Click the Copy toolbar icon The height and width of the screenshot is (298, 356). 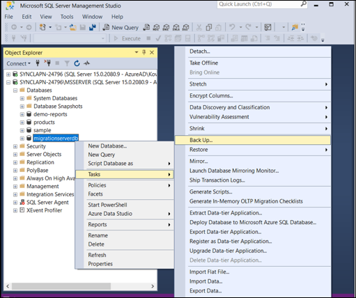(209, 27)
